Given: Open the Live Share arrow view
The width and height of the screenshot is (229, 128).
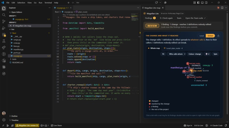Looking at the screenshot, I should (x=4, y=47).
